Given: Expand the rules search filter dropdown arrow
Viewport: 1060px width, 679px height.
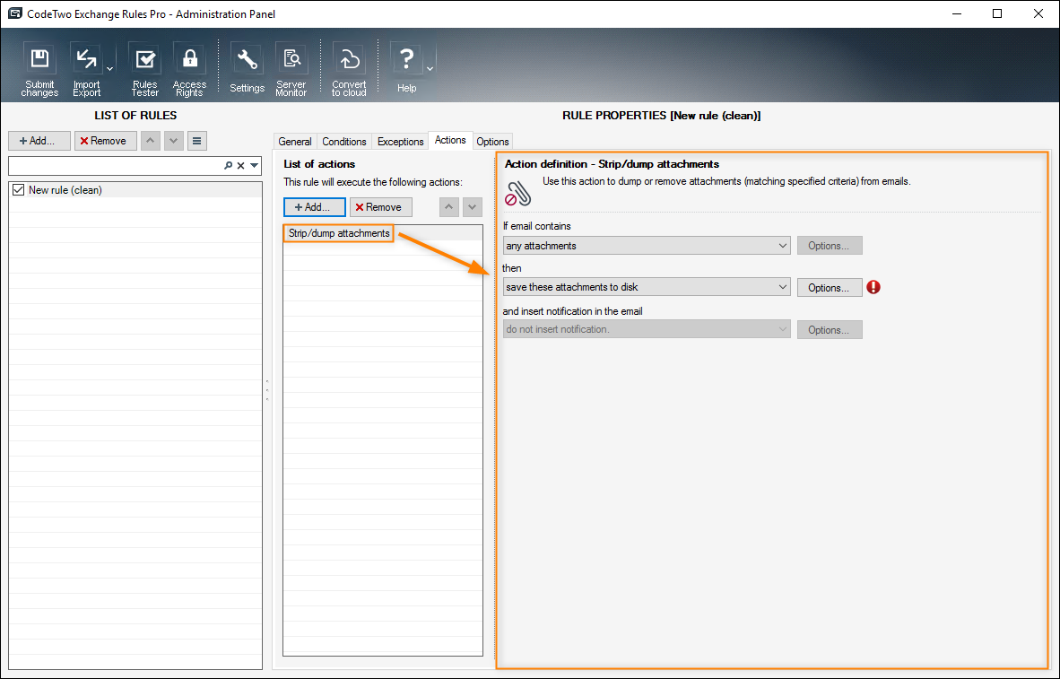Looking at the screenshot, I should click(x=254, y=166).
